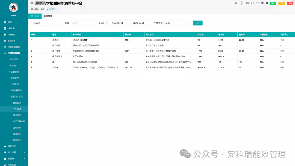295x166 pixels.
Task: Click the red 事故 alarm badge
Action: pos(290,3)
